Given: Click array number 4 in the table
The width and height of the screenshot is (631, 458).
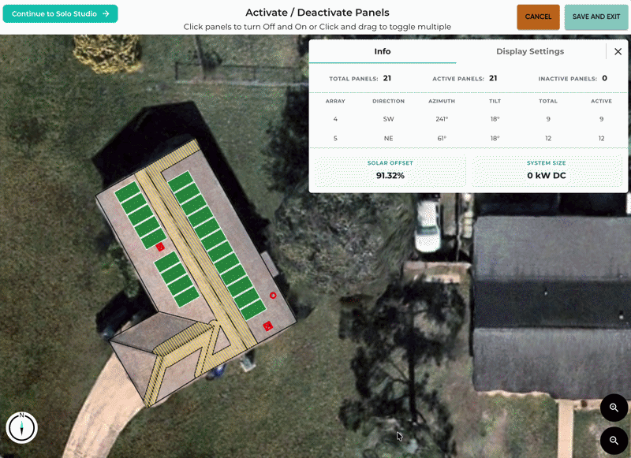Looking at the screenshot, I should [x=335, y=119].
